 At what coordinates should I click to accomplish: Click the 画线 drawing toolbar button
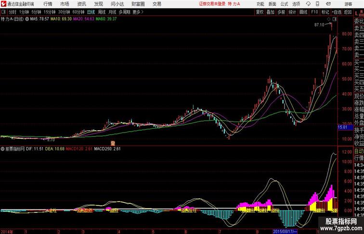(303, 12)
